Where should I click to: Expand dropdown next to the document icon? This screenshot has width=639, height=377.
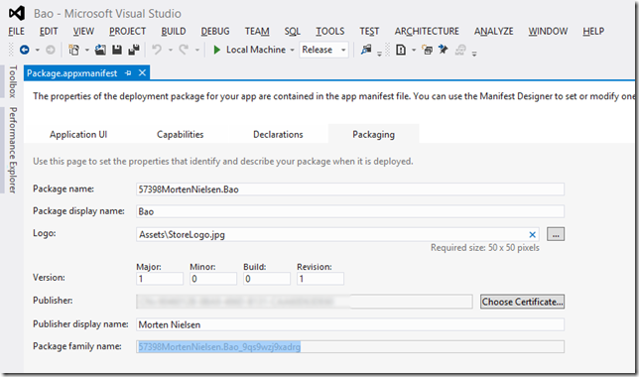coord(413,51)
